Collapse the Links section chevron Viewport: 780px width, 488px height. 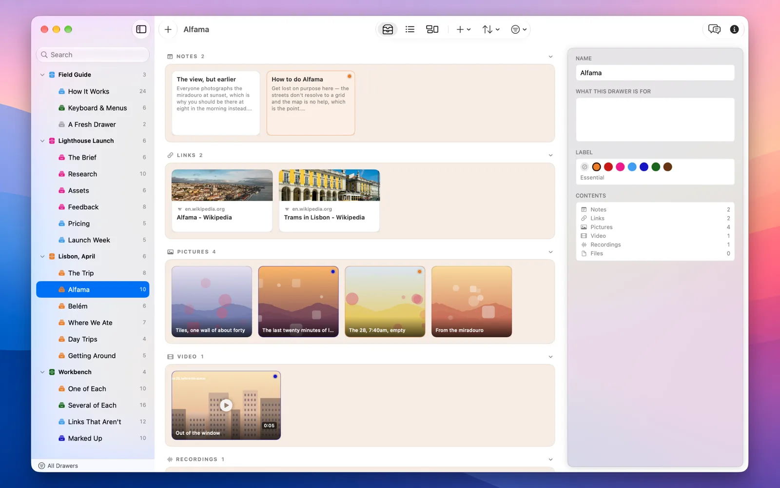pos(550,155)
